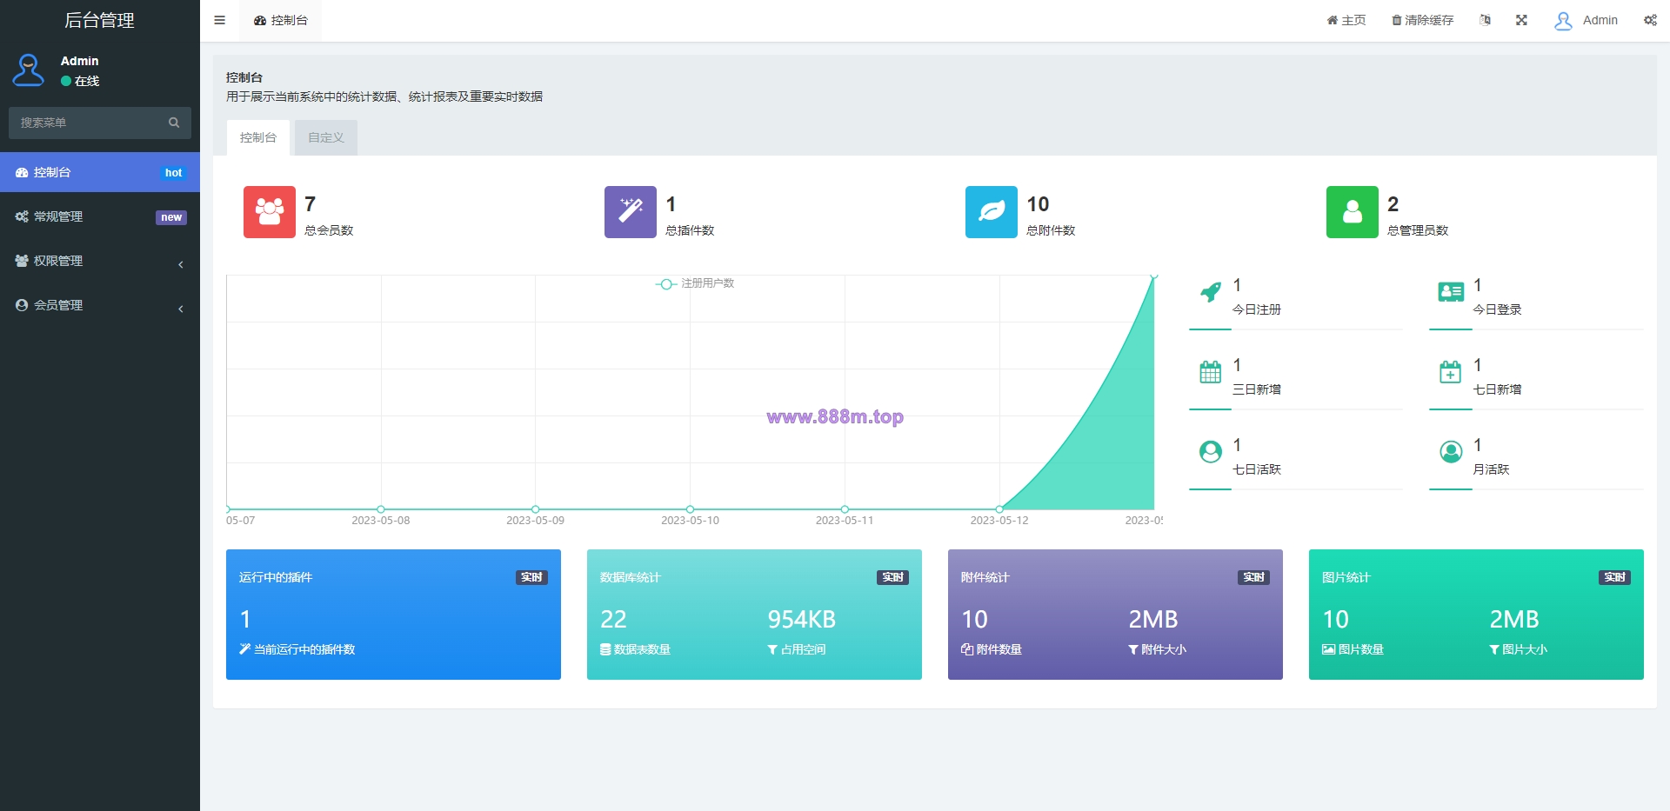Click the 三日新增 calendar icon
The width and height of the screenshot is (1670, 811).
click(1210, 372)
